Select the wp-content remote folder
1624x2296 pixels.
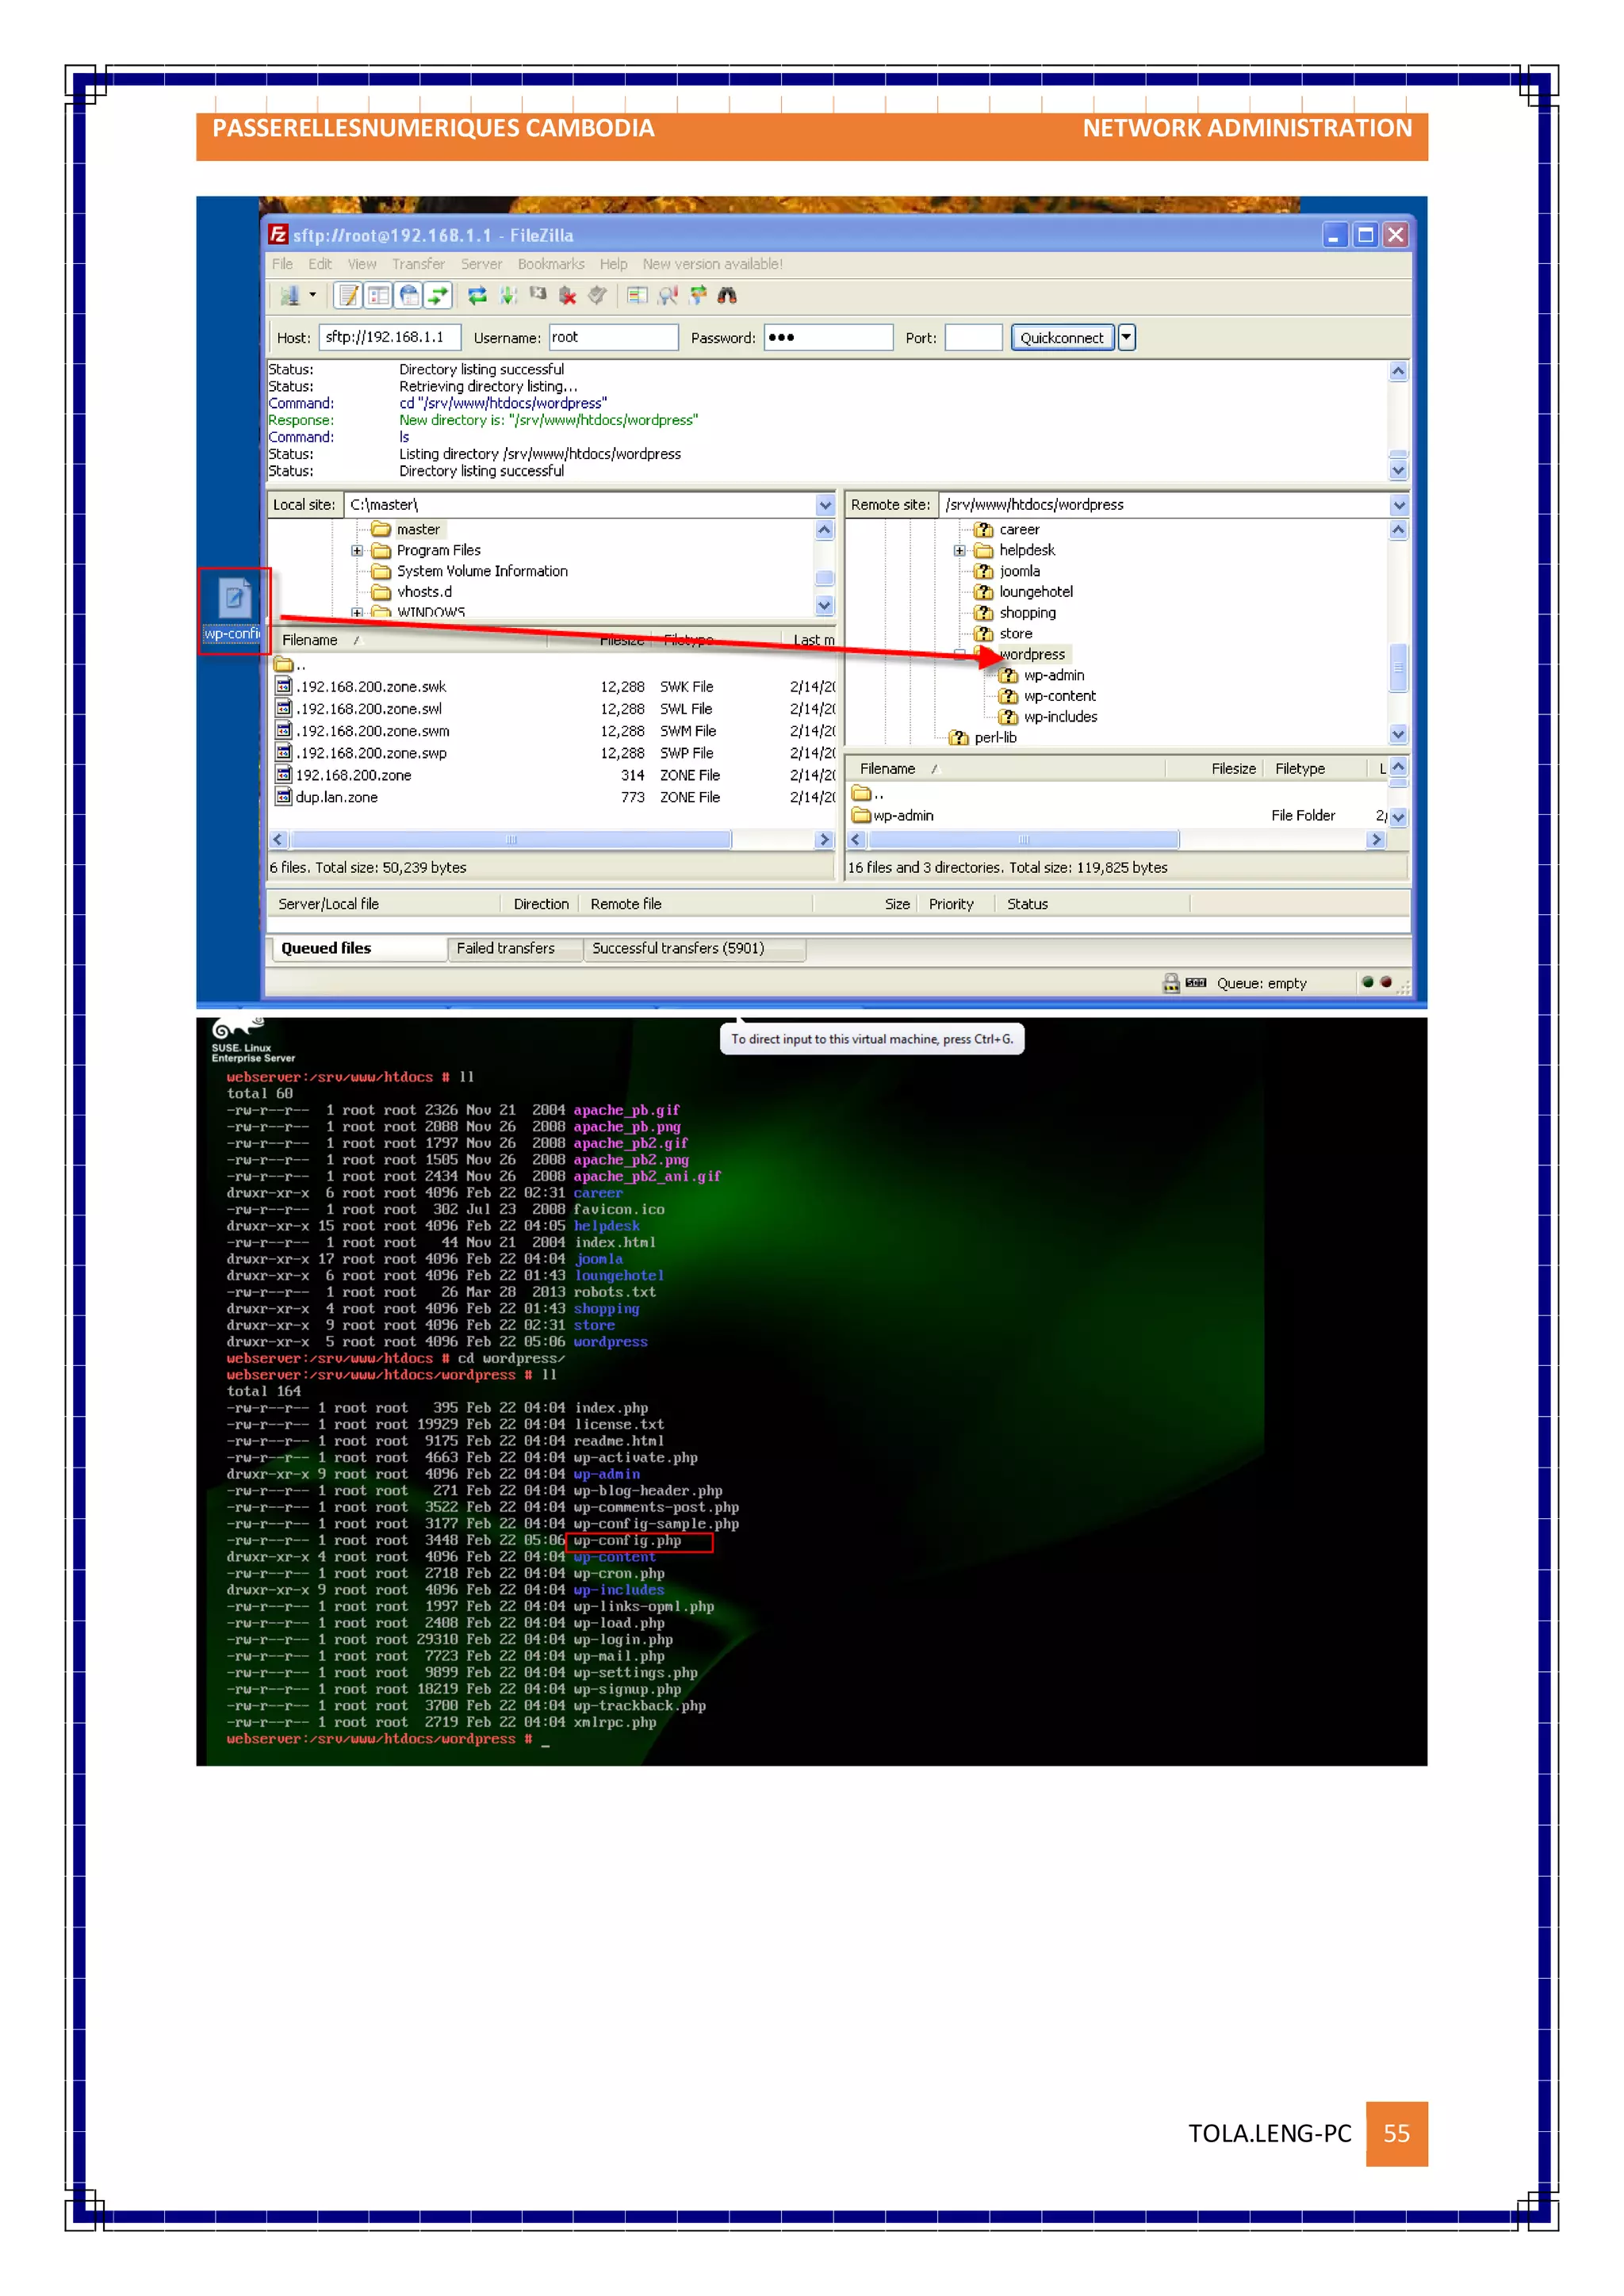1059,696
